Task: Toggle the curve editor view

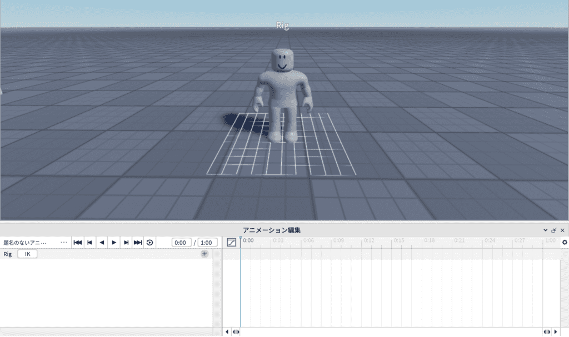Action: tap(232, 243)
